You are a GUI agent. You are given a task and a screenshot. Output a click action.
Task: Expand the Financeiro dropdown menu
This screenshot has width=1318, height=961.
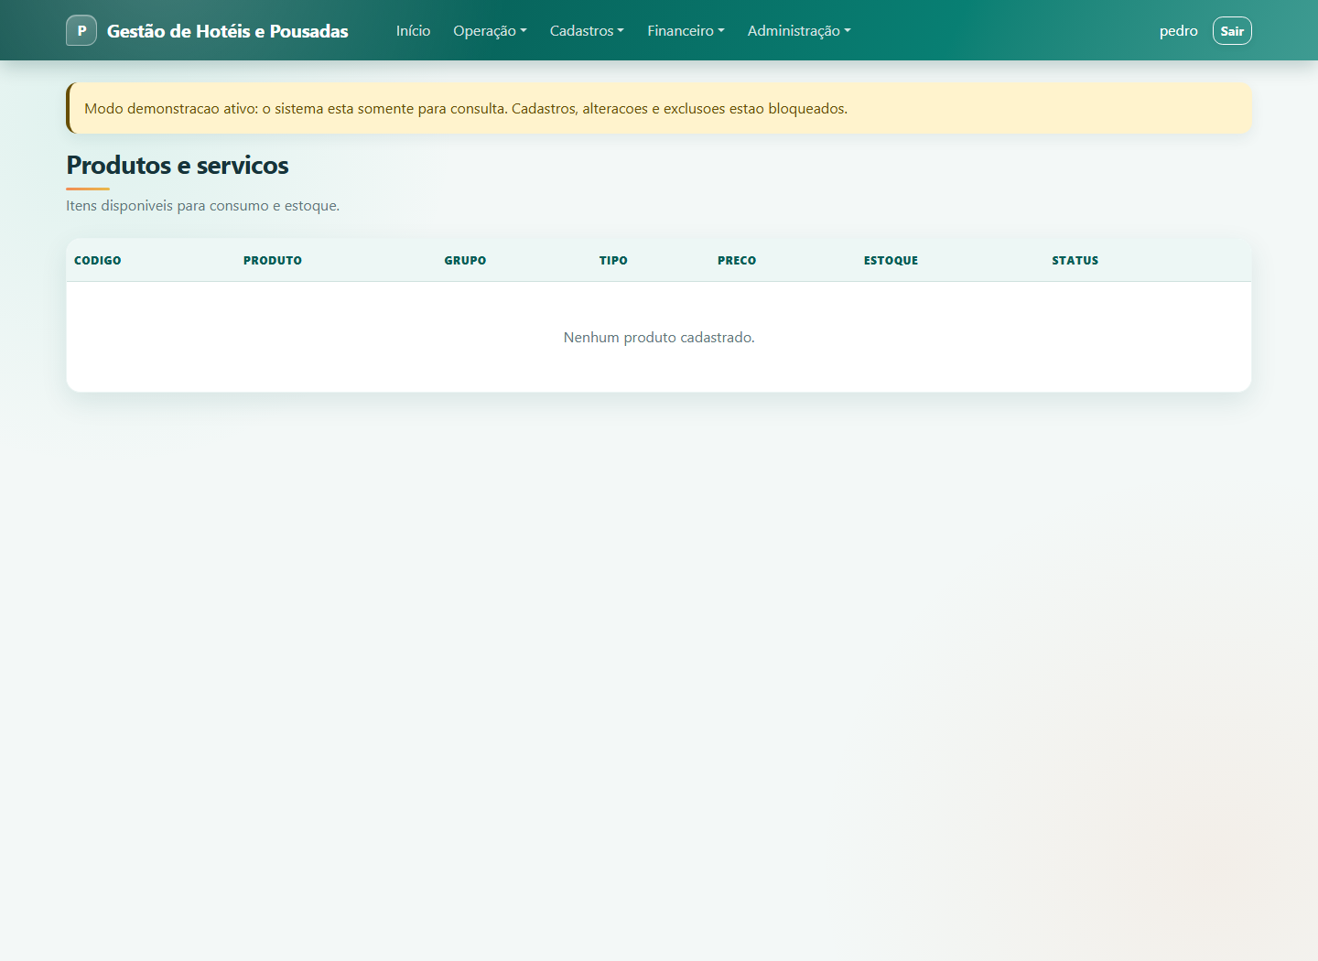[x=686, y=30]
